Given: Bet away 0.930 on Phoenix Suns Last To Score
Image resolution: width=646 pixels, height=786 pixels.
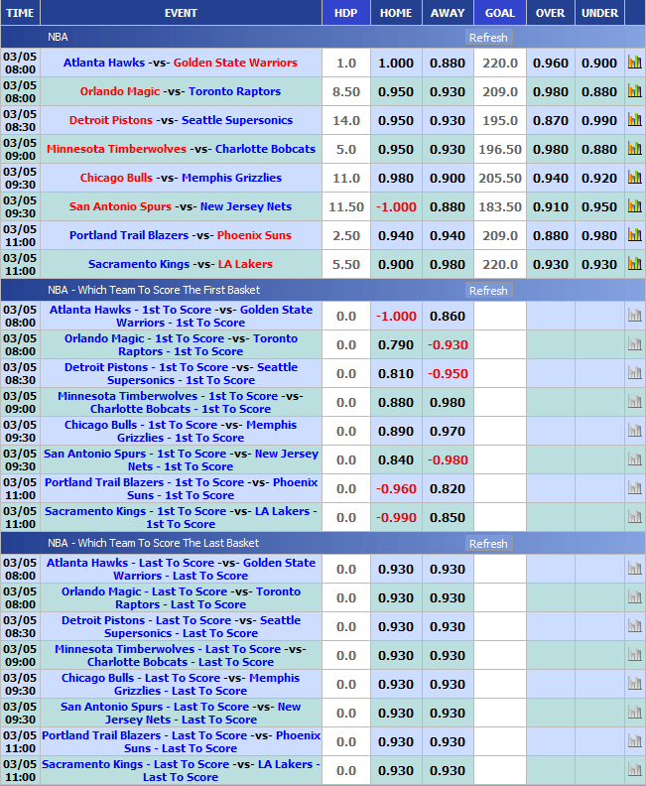Looking at the screenshot, I should [x=448, y=742].
